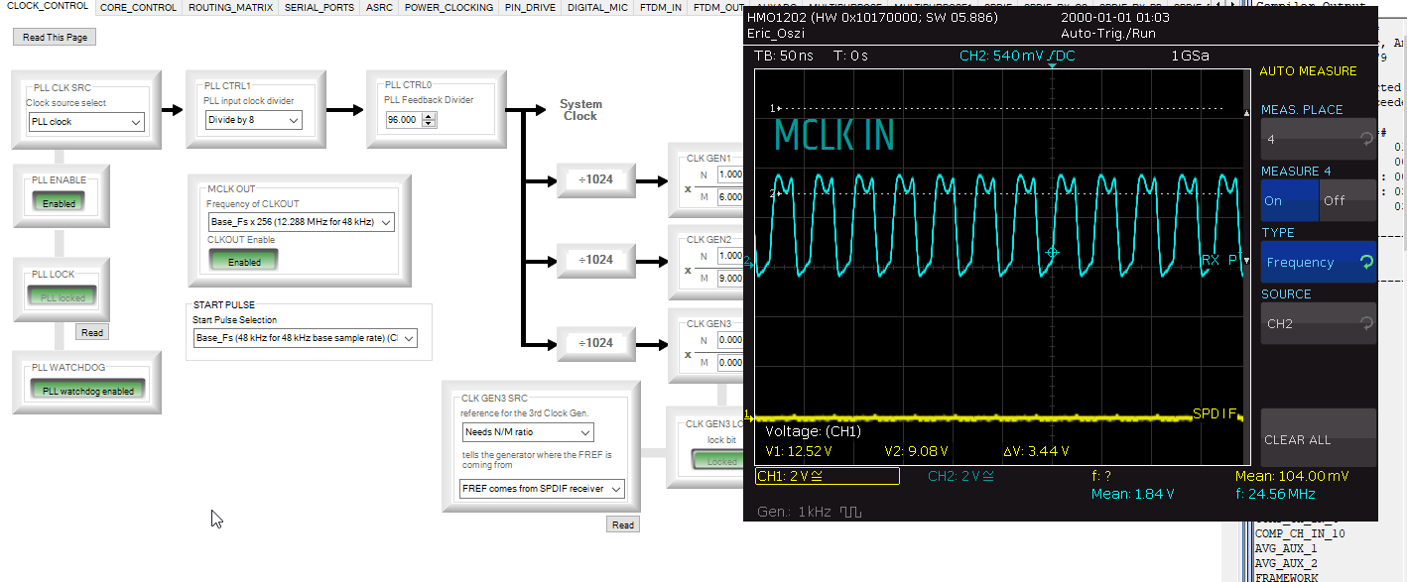1407x582 pixels.
Task: Open the FREF comes from SPDIF receiver dropdown
Action: point(543,489)
